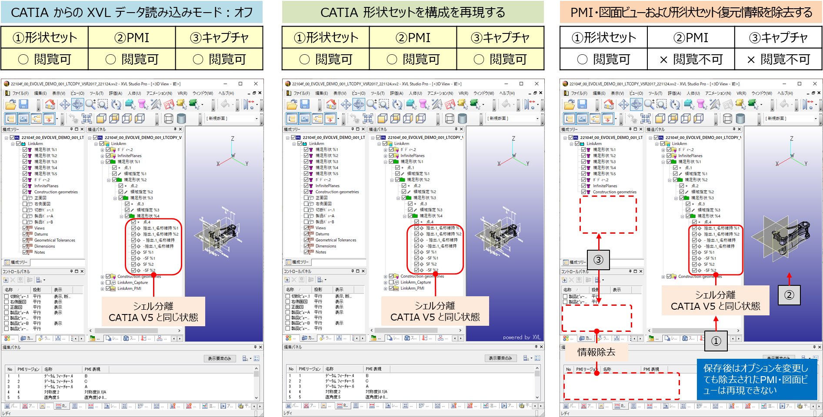Expand LinkArm_PMI node in left window structure panel
823x417 pixels.
pyautogui.click(x=103, y=288)
